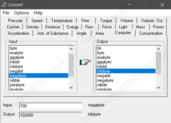Click the pointing hand conversion icon
The width and height of the screenshot is (171, 123).
[85, 62]
